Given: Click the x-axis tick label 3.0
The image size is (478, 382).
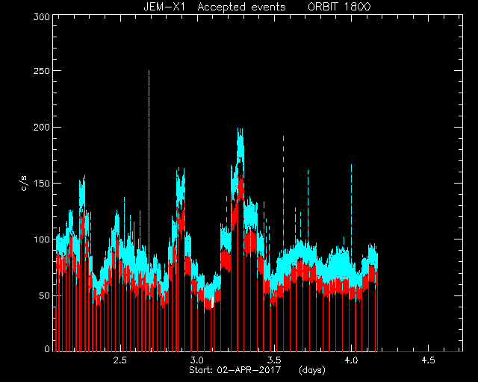Looking at the screenshot, I should (x=197, y=360).
